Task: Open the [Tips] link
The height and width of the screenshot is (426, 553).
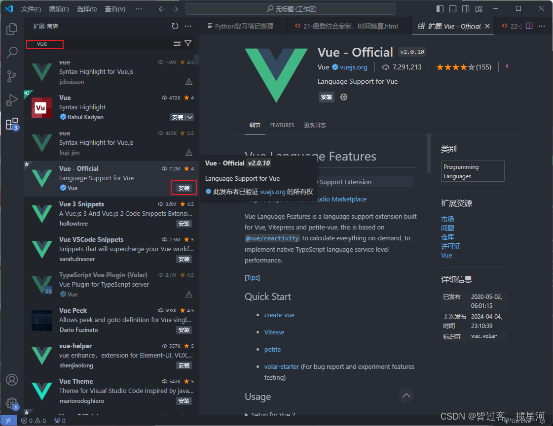Action: [x=252, y=278]
